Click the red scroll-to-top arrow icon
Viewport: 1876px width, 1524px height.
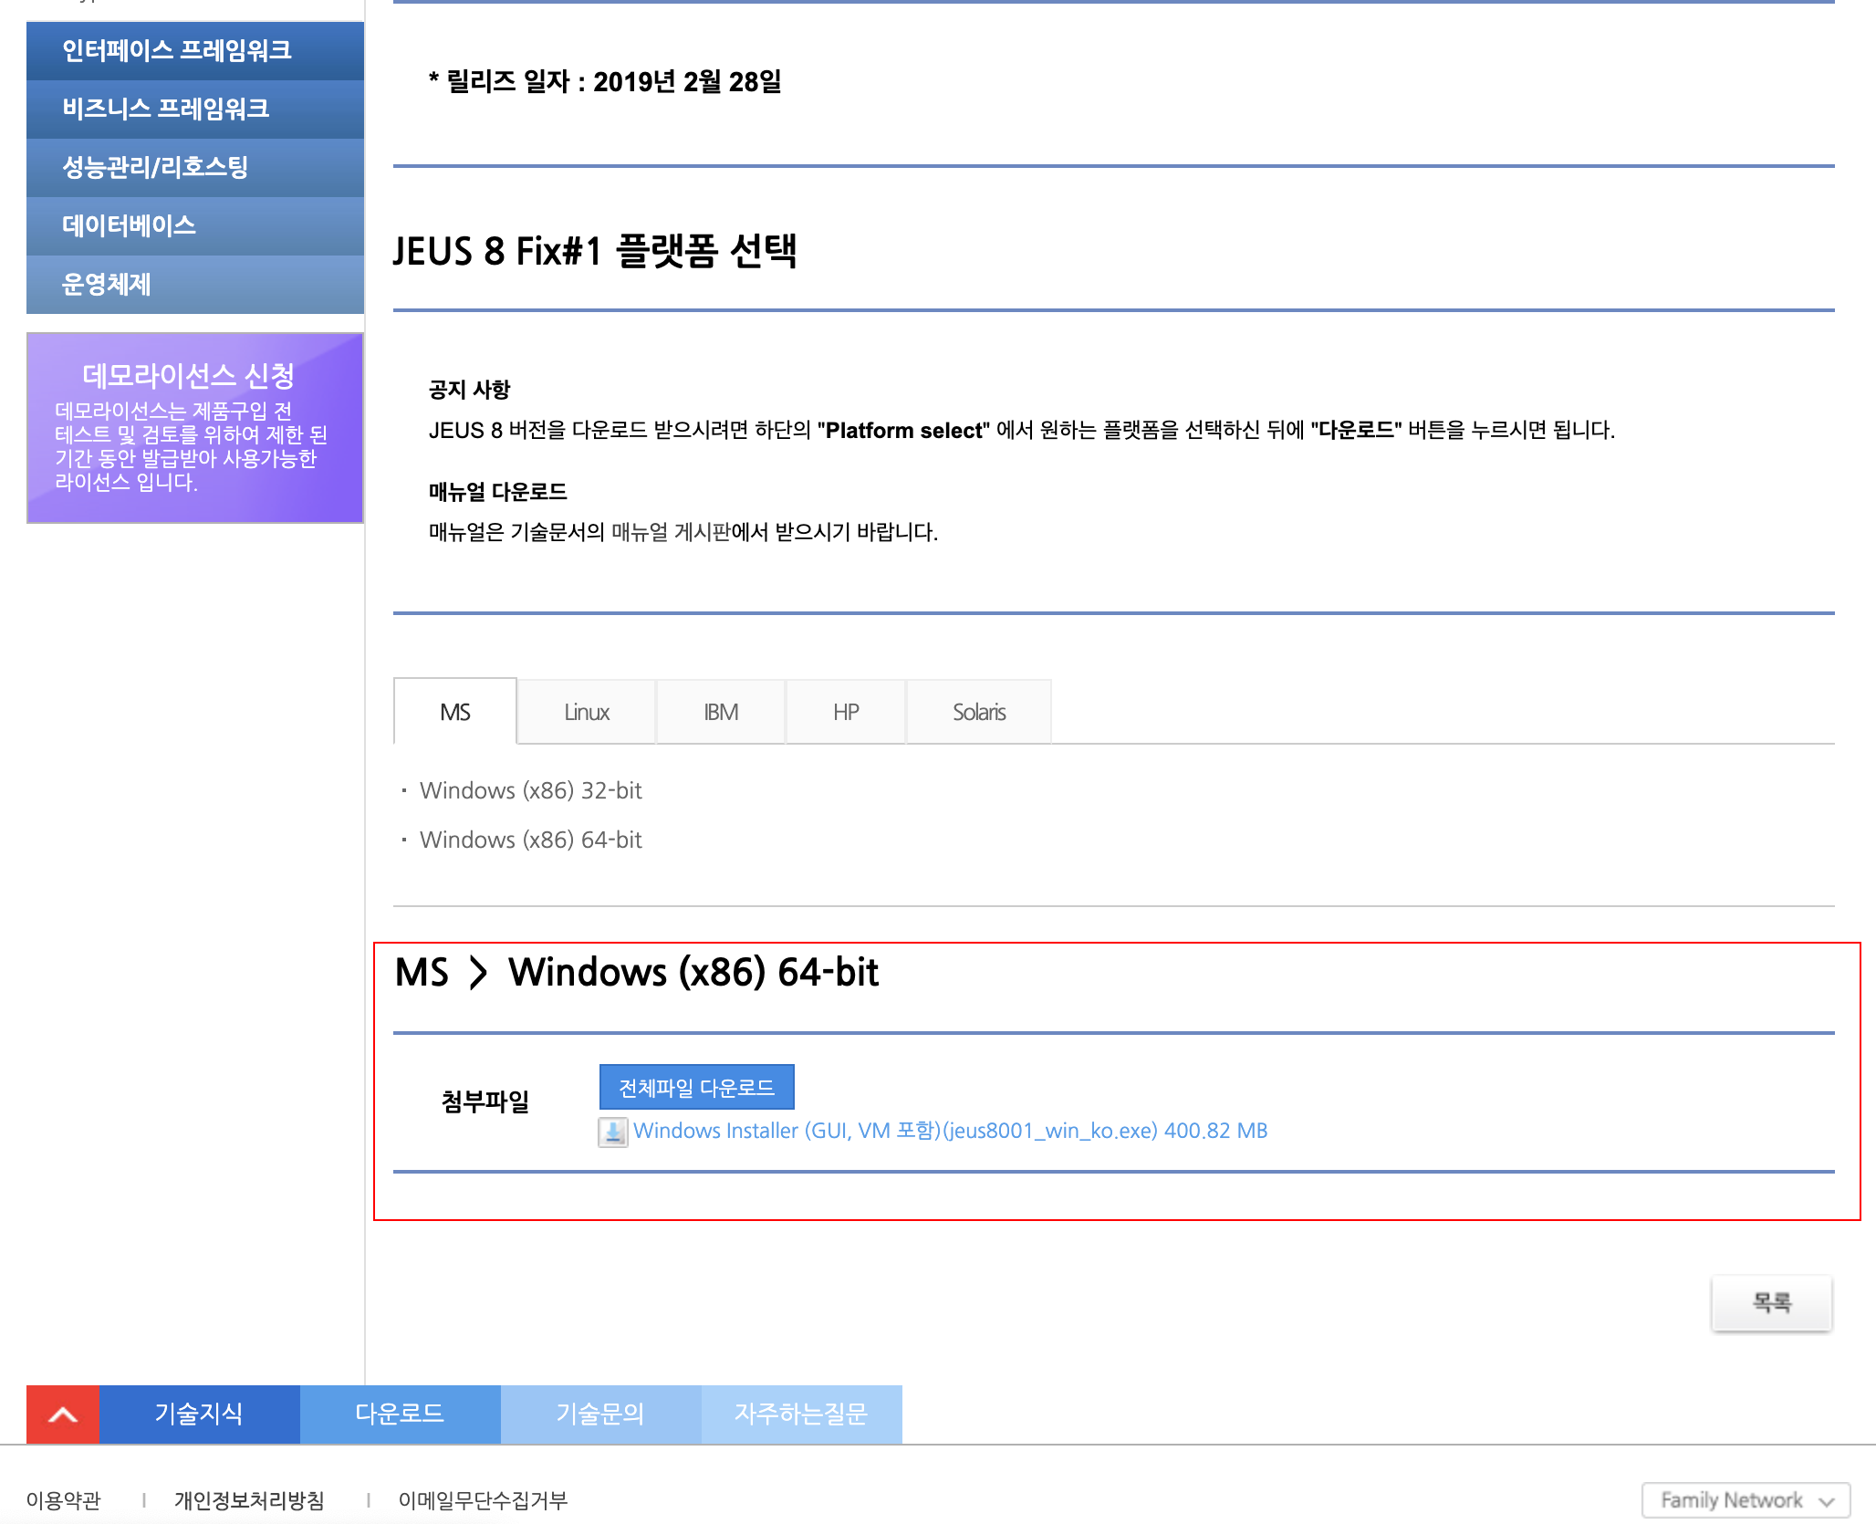pos(63,1414)
